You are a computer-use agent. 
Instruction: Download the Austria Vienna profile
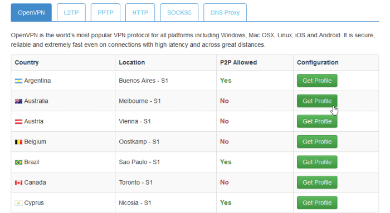point(317,121)
